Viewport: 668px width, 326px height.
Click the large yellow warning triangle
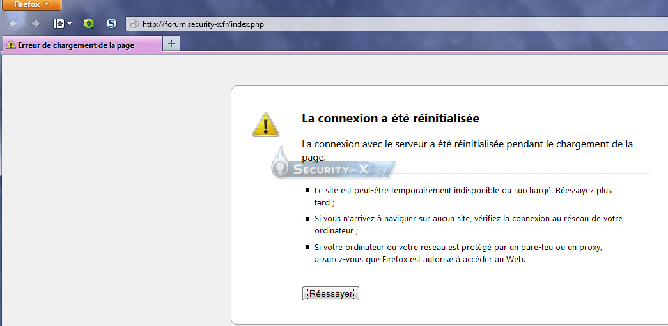(x=265, y=124)
